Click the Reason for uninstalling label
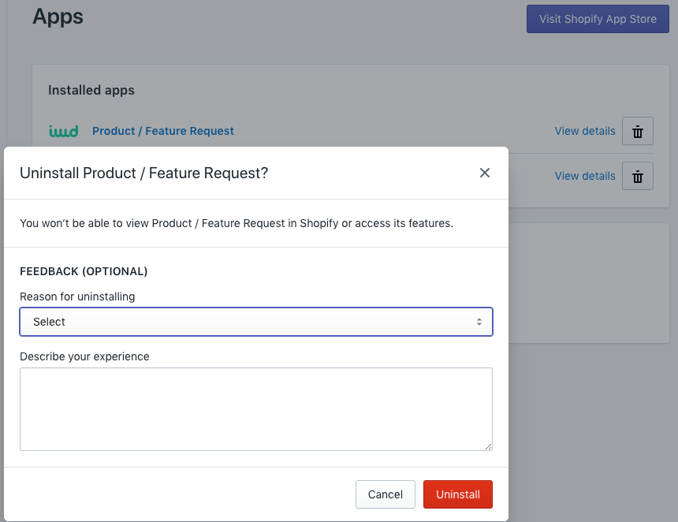 pyautogui.click(x=77, y=296)
